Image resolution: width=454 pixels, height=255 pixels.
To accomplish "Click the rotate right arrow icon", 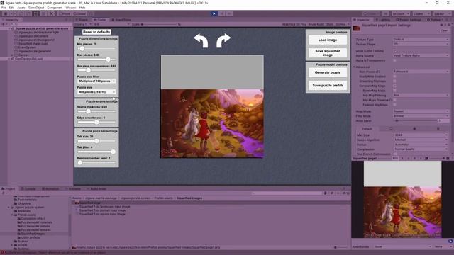I will click(223, 40).
